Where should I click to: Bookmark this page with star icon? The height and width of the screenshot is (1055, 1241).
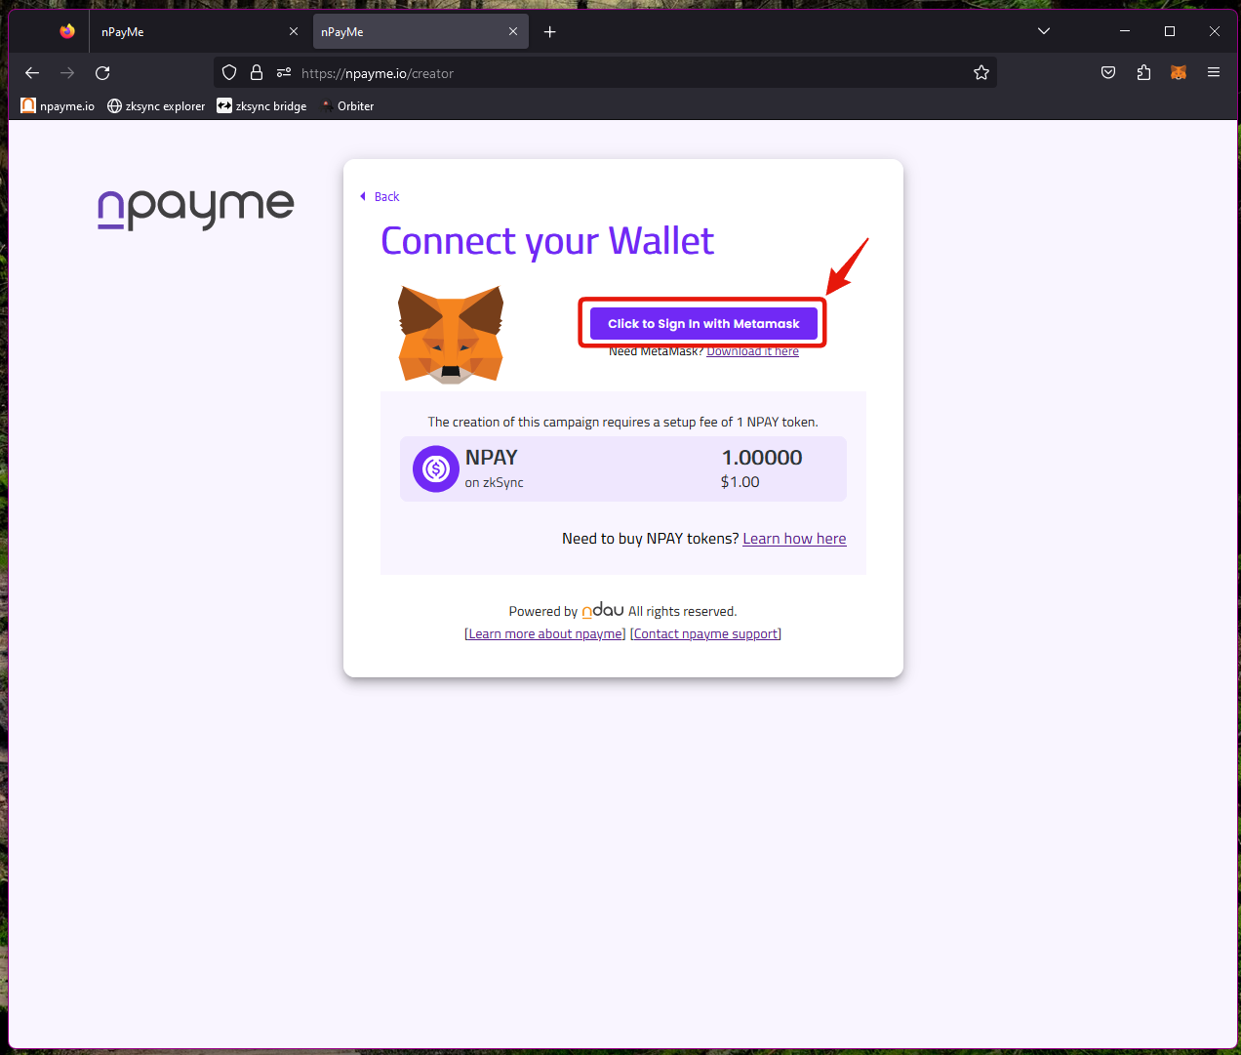981,72
